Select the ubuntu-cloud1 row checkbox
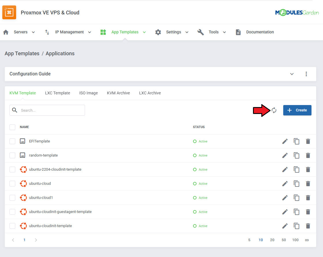This screenshot has width=323, height=257. point(12,198)
